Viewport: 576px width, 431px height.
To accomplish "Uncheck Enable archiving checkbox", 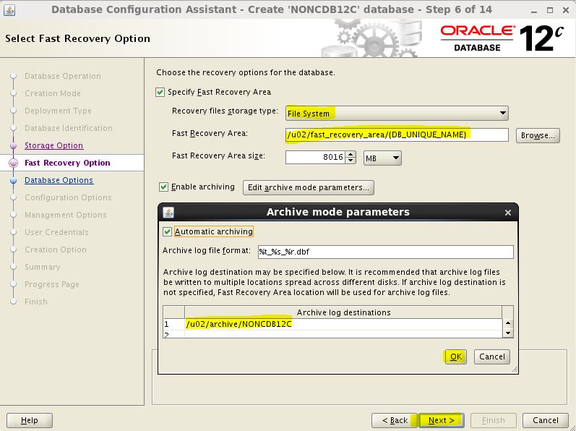I will point(164,187).
